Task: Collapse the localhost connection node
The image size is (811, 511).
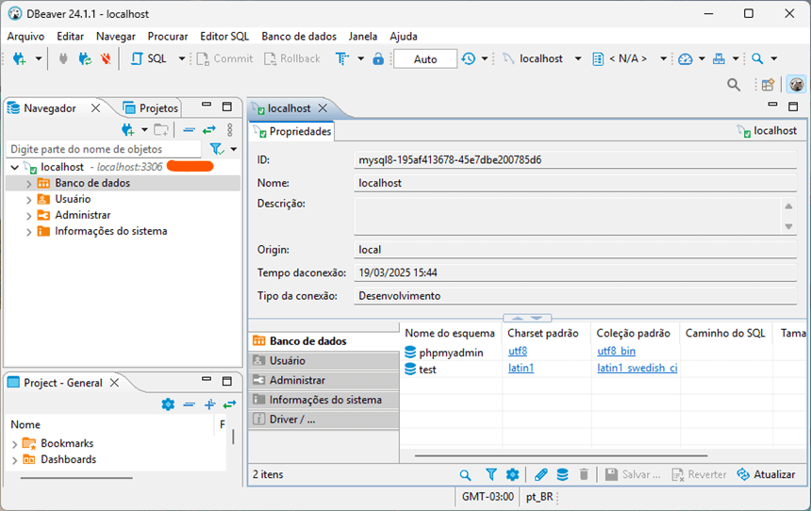Action: pos(15,167)
